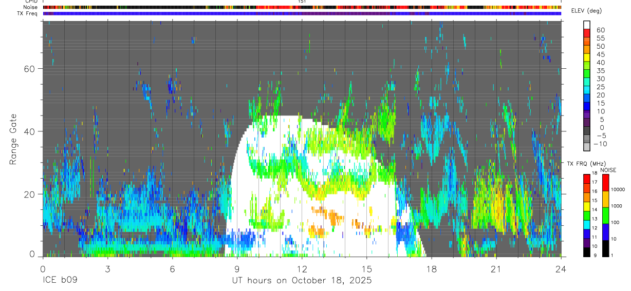Click the '11' label on TX FRQ scale
The width and height of the screenshot is (631, 291).
595,237
